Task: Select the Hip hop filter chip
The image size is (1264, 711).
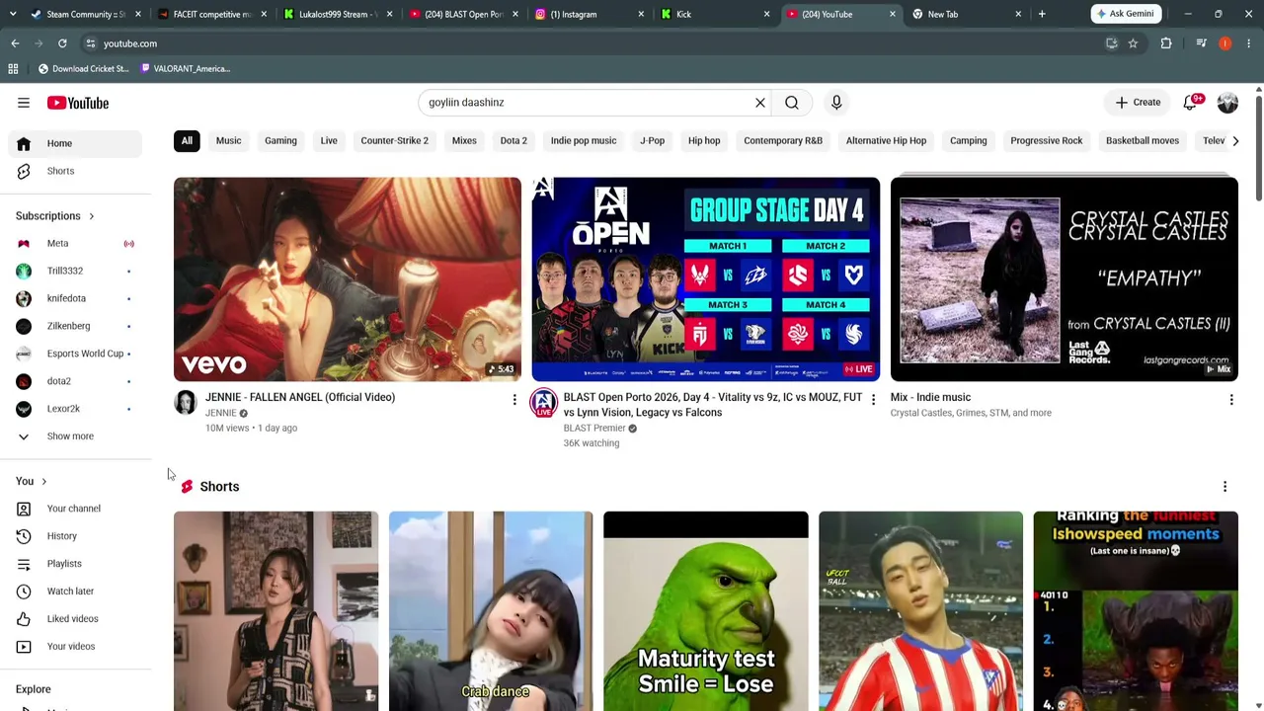Action: (704, 141)
